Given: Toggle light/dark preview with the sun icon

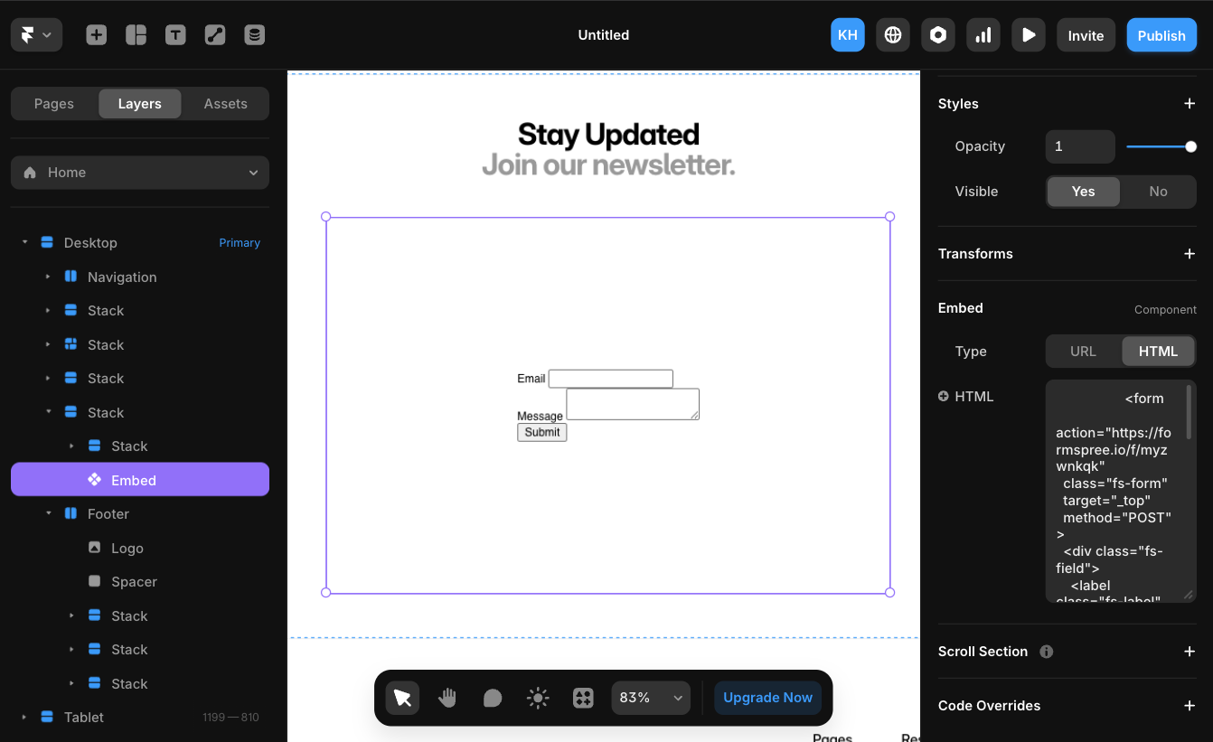Looking at the screenshot, I should [538, 697].
